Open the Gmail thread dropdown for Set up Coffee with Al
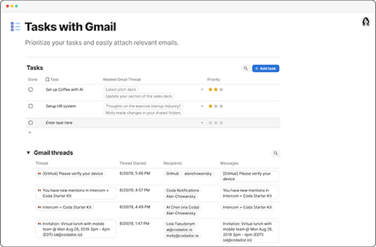Screen dimensions: 376x247 202,90
